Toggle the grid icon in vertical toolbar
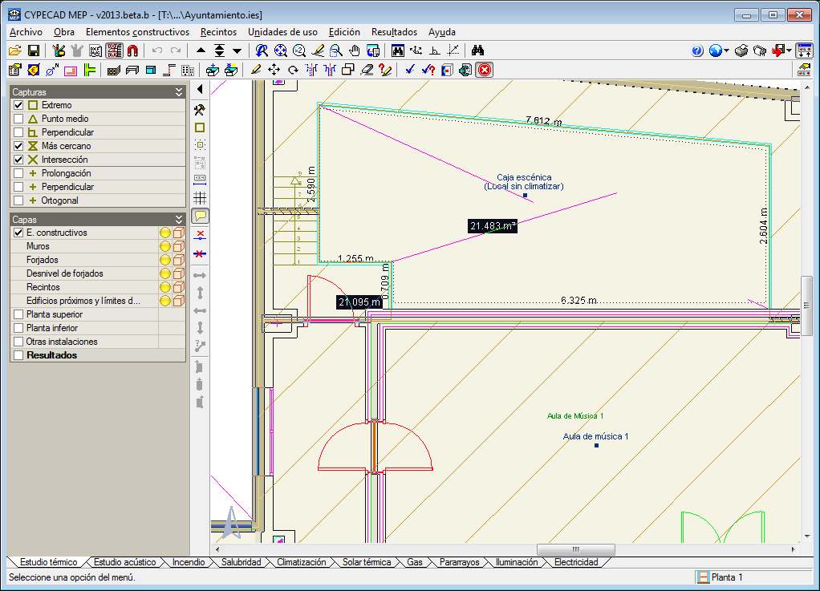Screen dimensions: 820x591 point(201,197)
